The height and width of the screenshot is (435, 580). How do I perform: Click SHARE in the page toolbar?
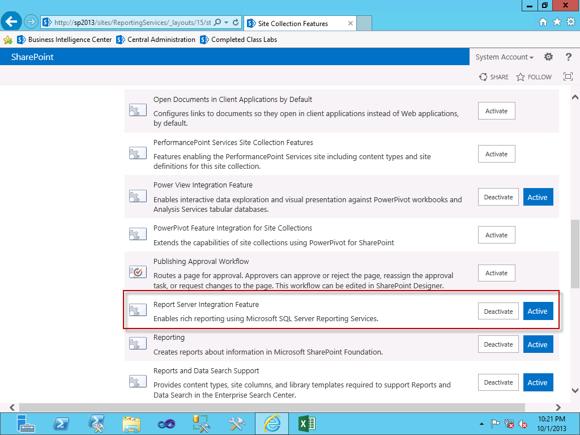[x=494, y=77]
